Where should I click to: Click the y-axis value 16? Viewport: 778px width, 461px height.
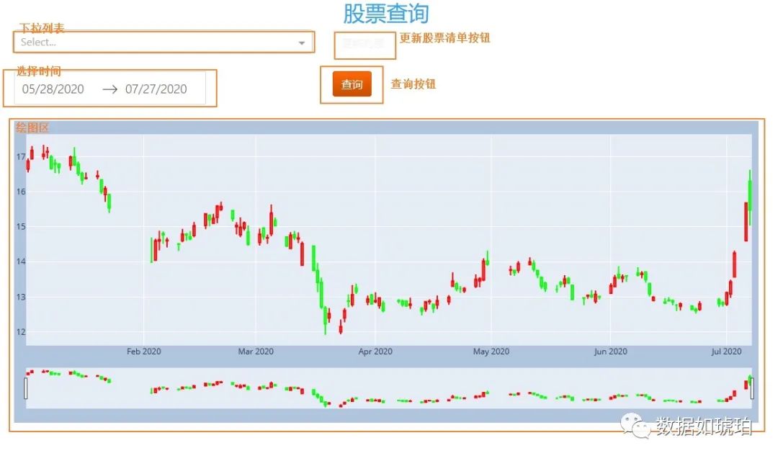pyautogui.click(x=20, y=192)
